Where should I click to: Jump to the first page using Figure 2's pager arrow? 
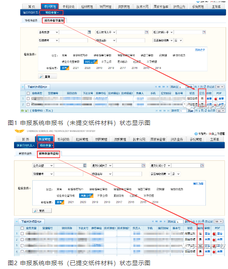point(153,222)
